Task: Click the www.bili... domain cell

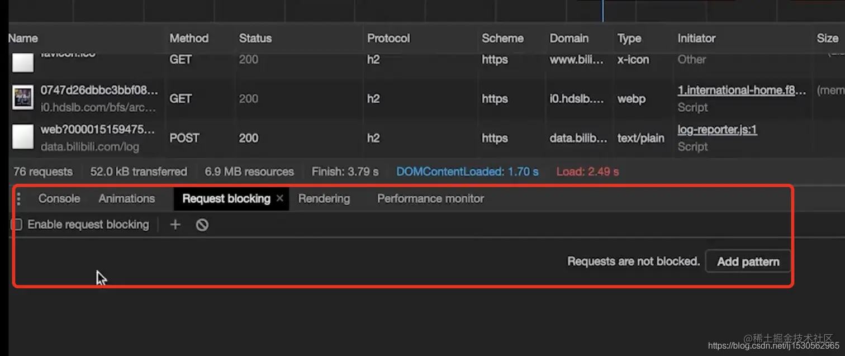Action: pos(577,60)
